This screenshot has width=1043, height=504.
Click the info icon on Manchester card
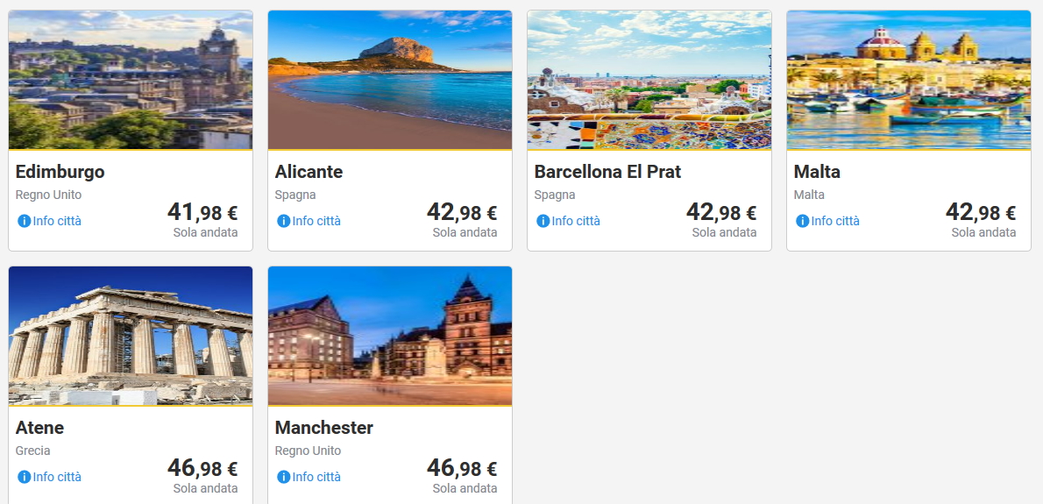pyautogui.click(x=284, y=477)
